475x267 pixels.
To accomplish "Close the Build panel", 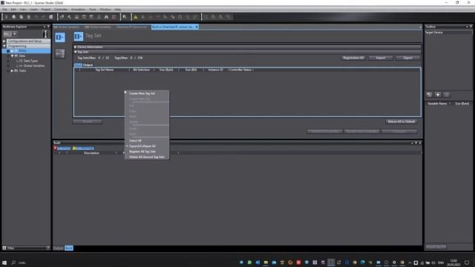I will (420, 143).
